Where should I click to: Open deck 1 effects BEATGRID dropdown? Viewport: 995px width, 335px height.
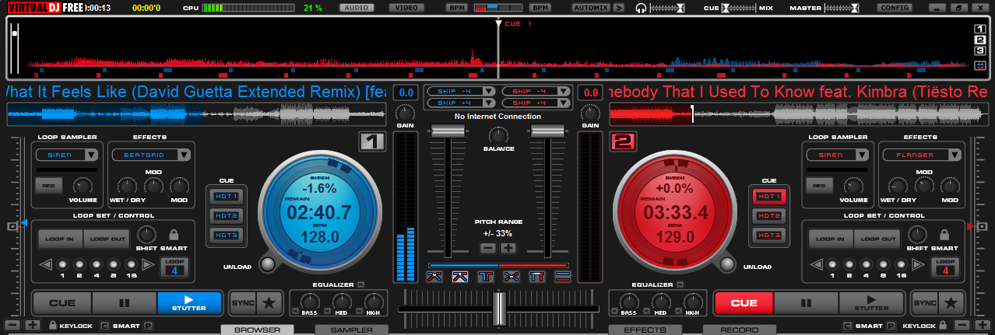(x=150, y=155)
